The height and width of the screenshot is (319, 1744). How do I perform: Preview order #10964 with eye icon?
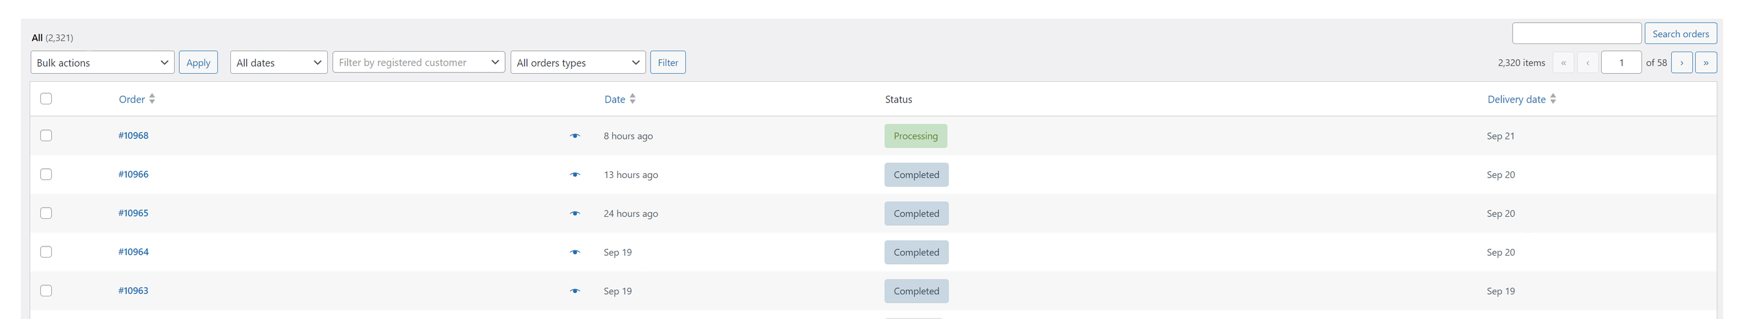(575, 252)
